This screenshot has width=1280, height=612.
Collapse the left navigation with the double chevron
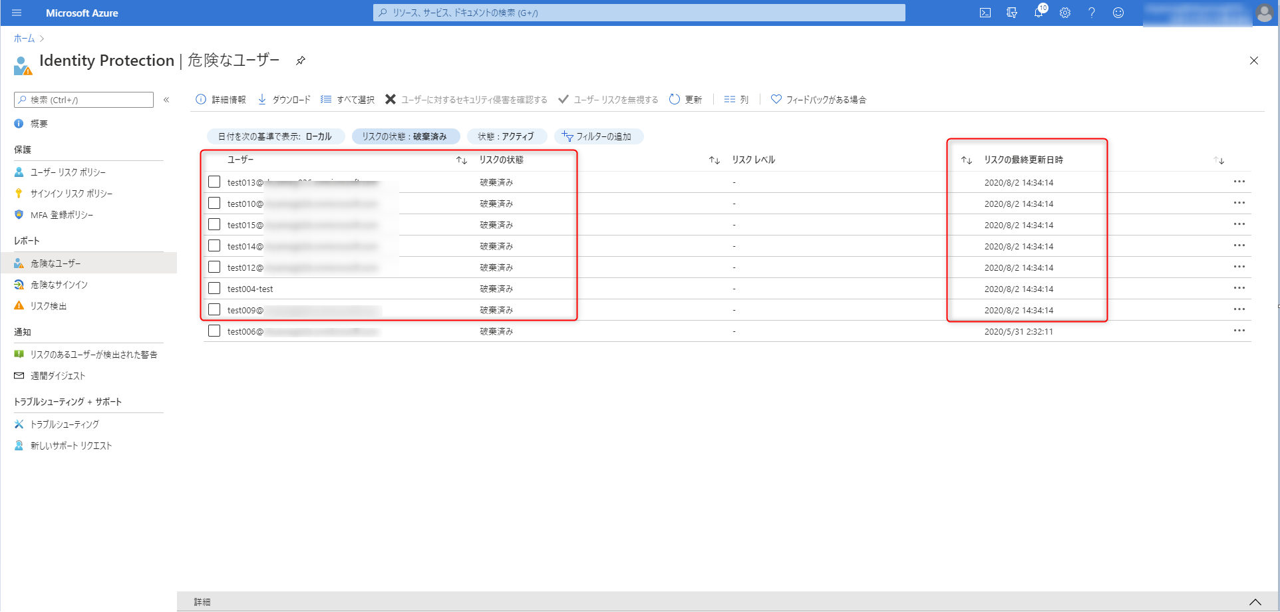[x=166, y=100]
